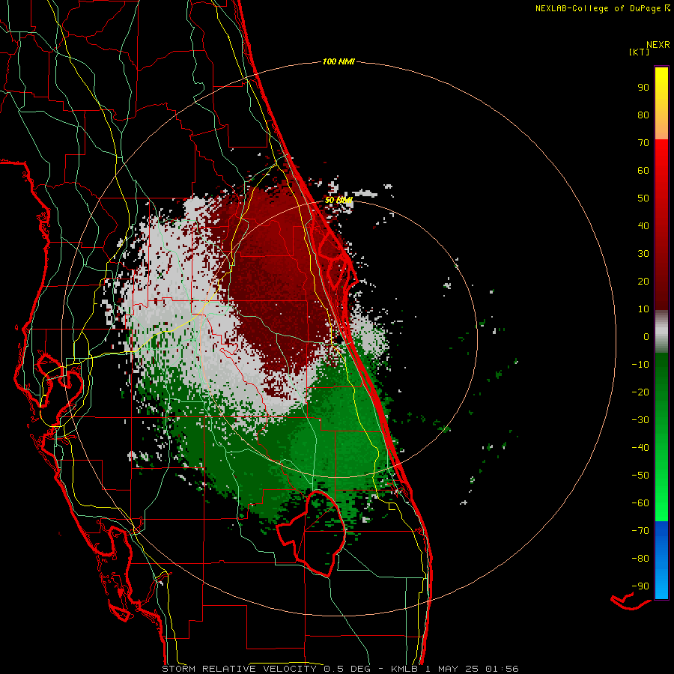Click the -40 value on the color scale
674x674 pixels.
[640, 448]
